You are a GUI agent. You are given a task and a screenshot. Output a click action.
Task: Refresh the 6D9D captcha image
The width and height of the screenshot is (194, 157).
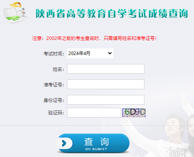134,113
